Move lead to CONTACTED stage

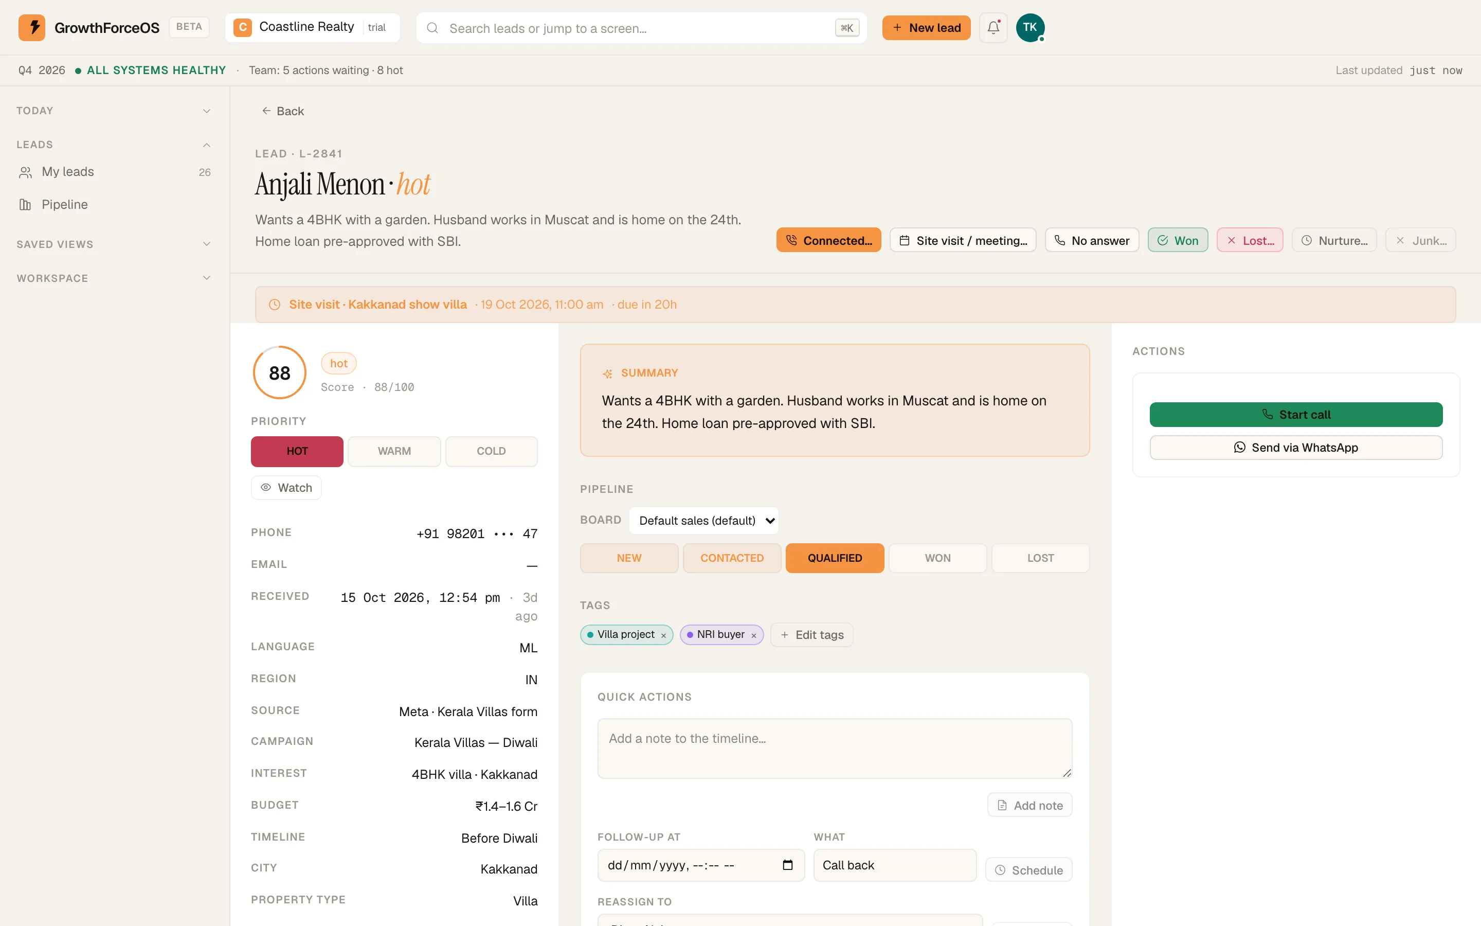[732, 558]
